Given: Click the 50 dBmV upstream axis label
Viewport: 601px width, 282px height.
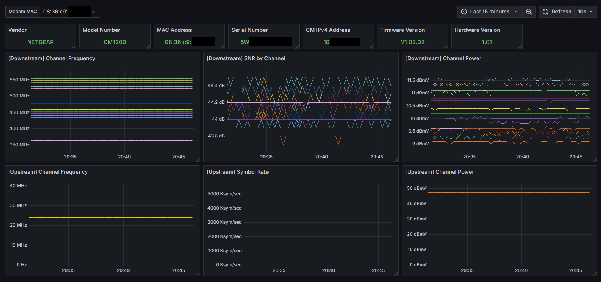Looking at the screenshot, I should (416, 188).
